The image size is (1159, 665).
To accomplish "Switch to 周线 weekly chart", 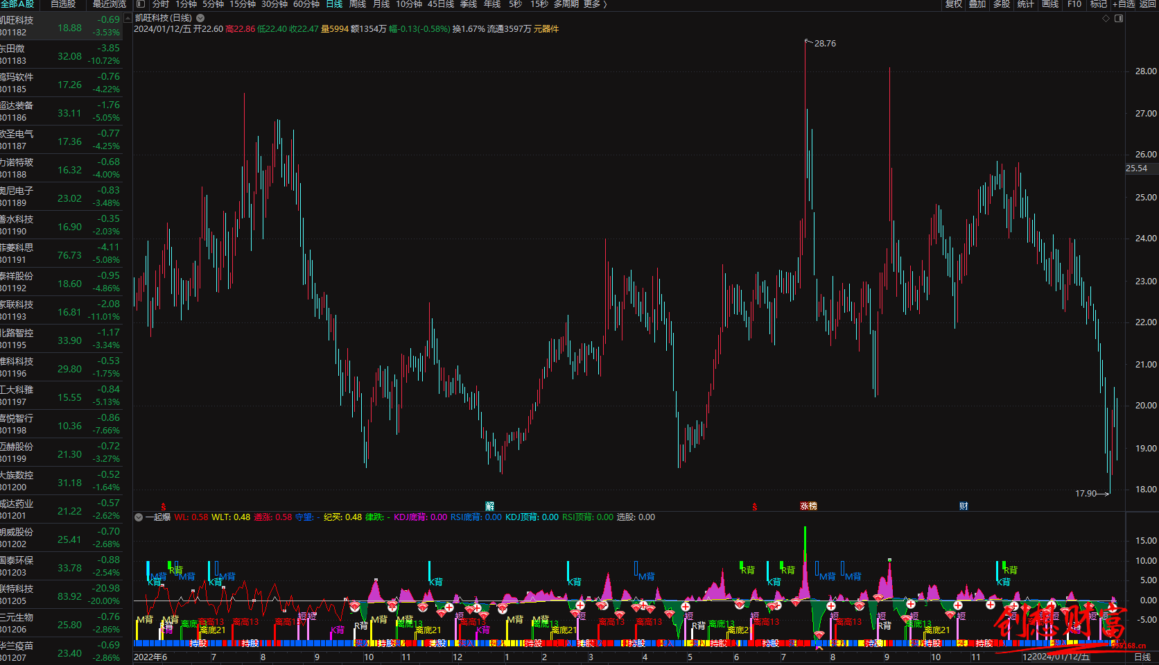I will point(358,4).
